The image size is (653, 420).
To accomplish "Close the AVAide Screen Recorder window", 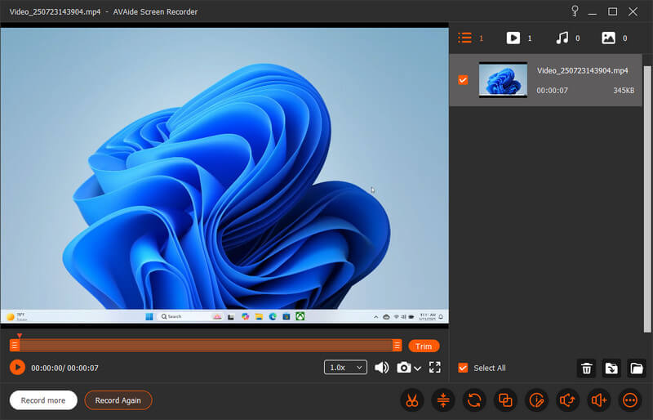I will (633, 11).
